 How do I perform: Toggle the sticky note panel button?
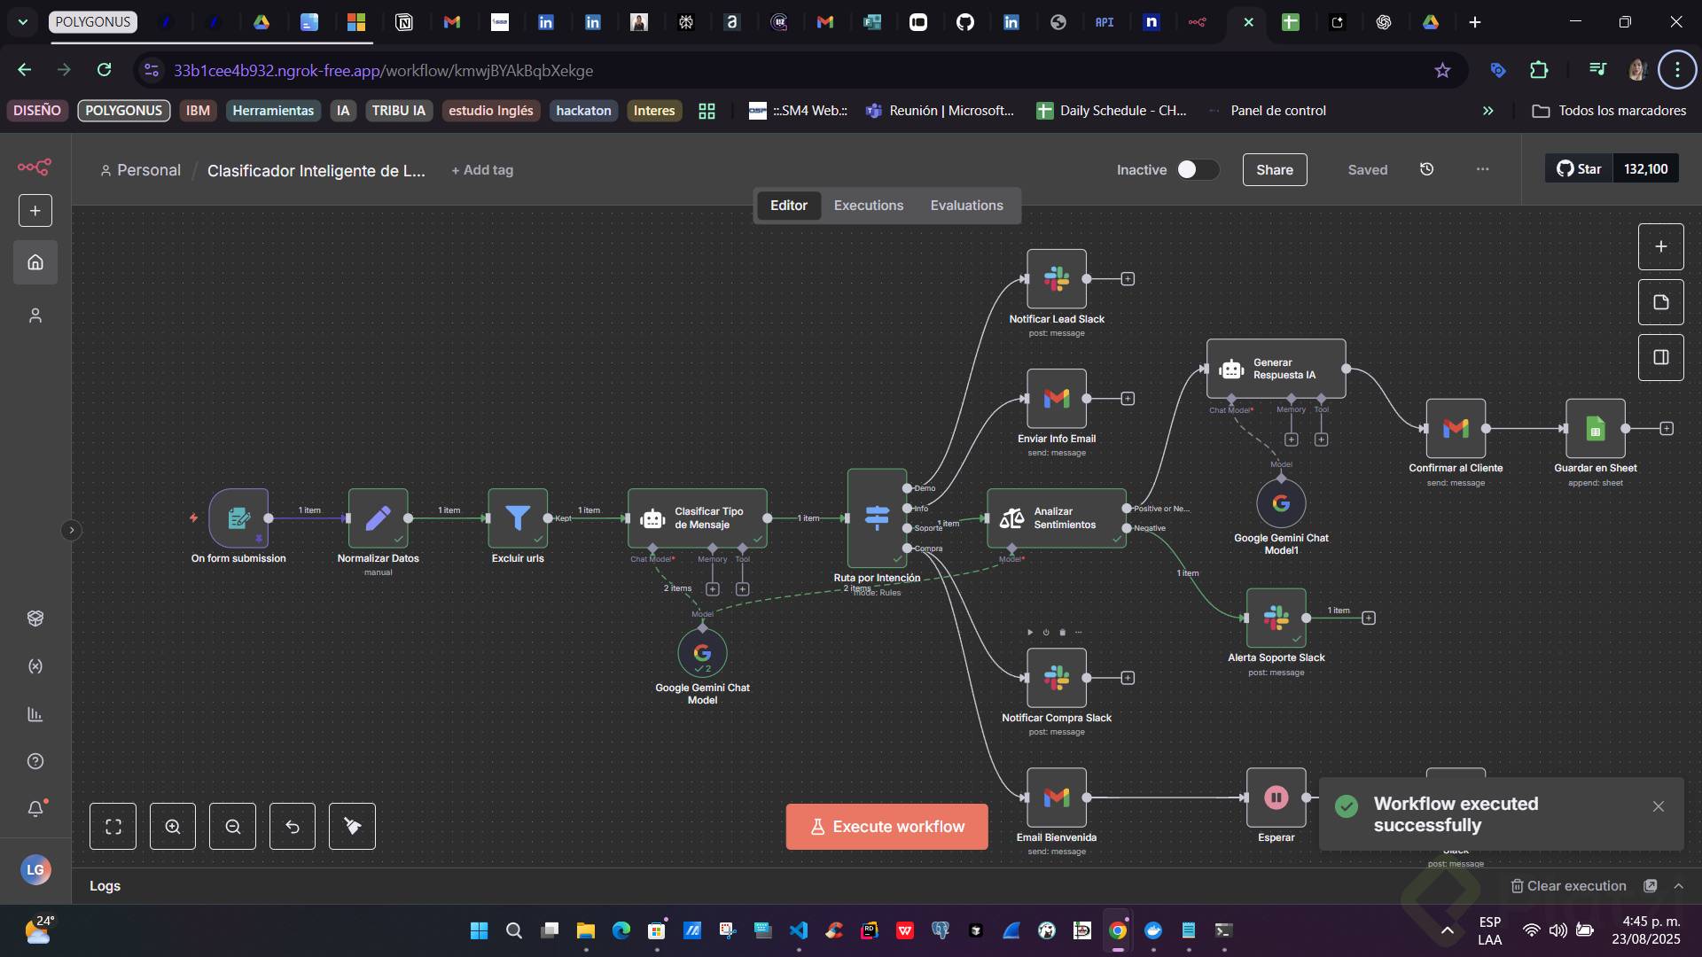[x=1661, y=302]
